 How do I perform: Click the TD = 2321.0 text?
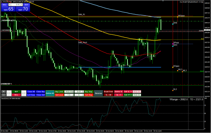click(196, 99)
